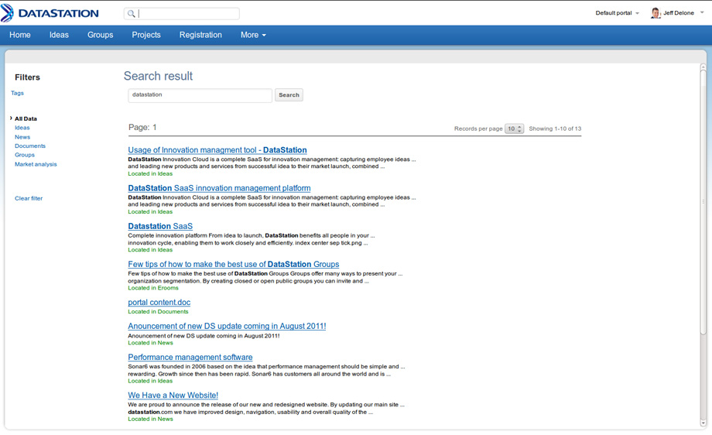Open the Tags filter link
This screenshot has height=435, width=712.
(x=17, y=93)
